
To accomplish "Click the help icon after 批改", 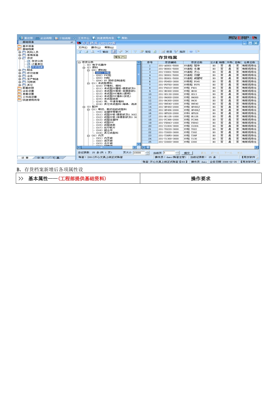I will coord(191,51).
